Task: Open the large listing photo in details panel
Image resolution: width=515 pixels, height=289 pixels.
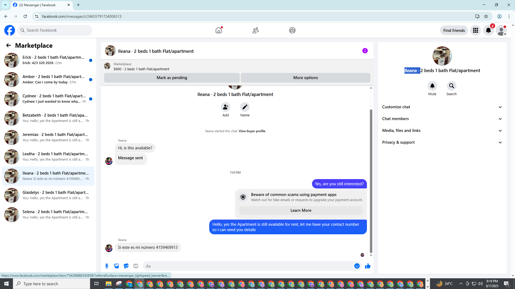Action: coord(442,56)
